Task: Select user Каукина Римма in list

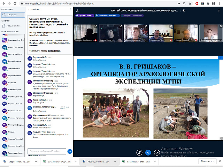Action: coord(13,75)
